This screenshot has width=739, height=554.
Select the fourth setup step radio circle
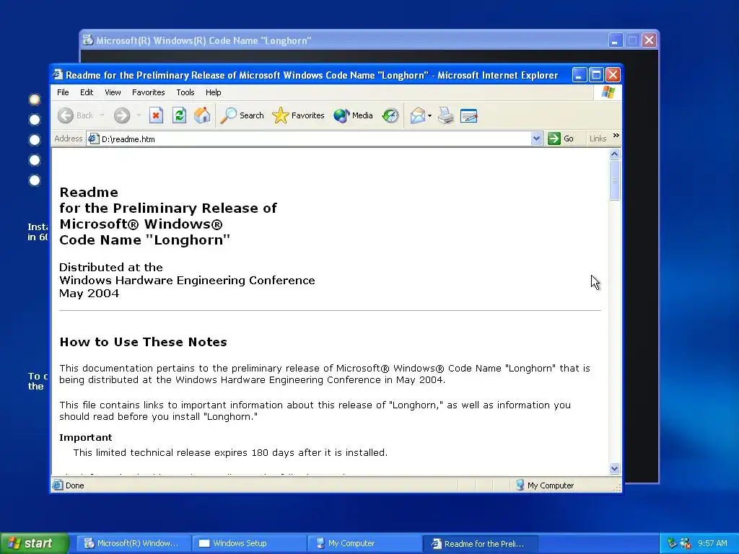click(35, 160)
